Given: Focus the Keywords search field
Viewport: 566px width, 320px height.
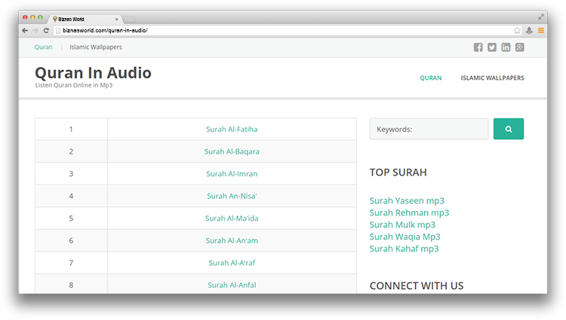Looking at the screenshot, I should pos(429,129).
